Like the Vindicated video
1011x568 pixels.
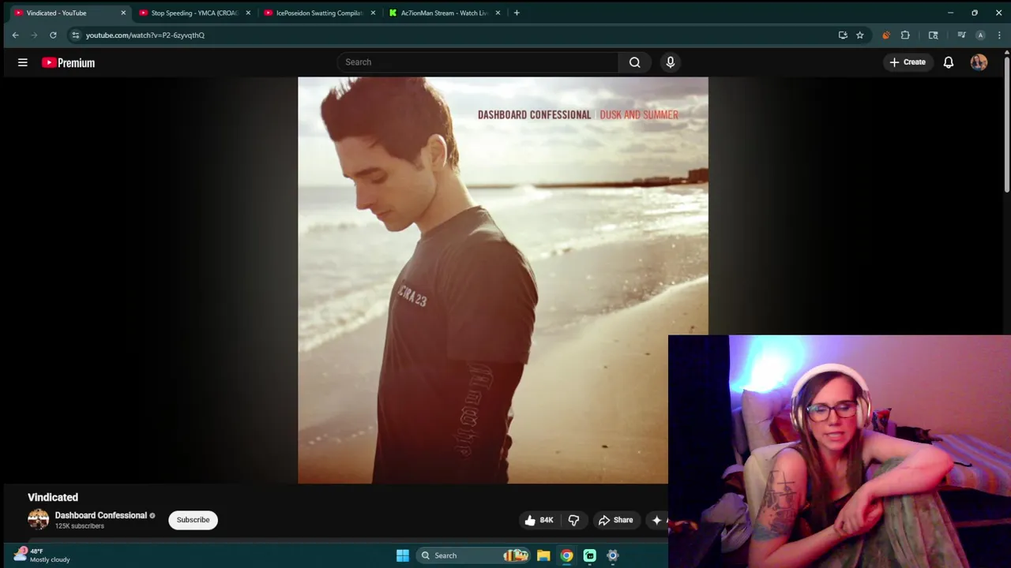(x=539, y=520)
